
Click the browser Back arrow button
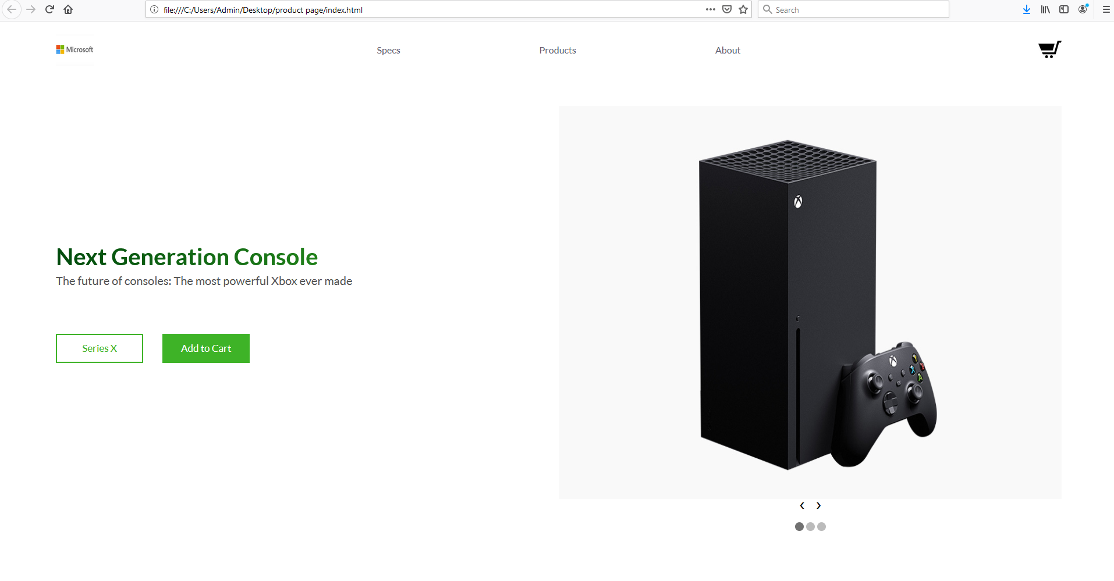pyautogui.click(x=12, y=9)
